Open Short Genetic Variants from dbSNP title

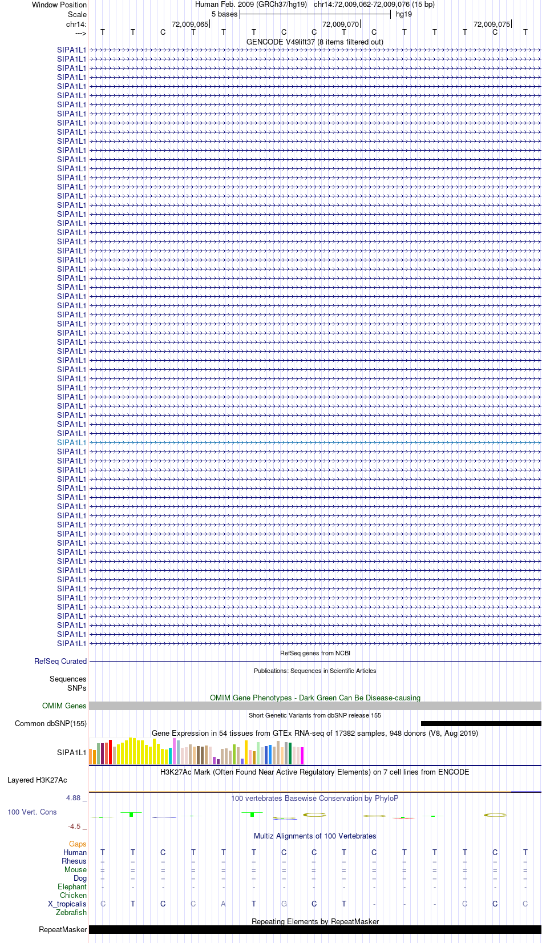point(315,715)
